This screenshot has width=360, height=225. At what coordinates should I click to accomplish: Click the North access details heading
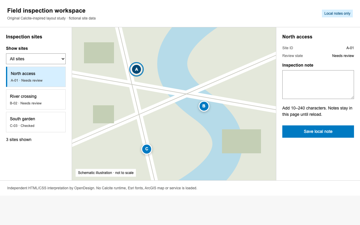[x=297, y=37]
